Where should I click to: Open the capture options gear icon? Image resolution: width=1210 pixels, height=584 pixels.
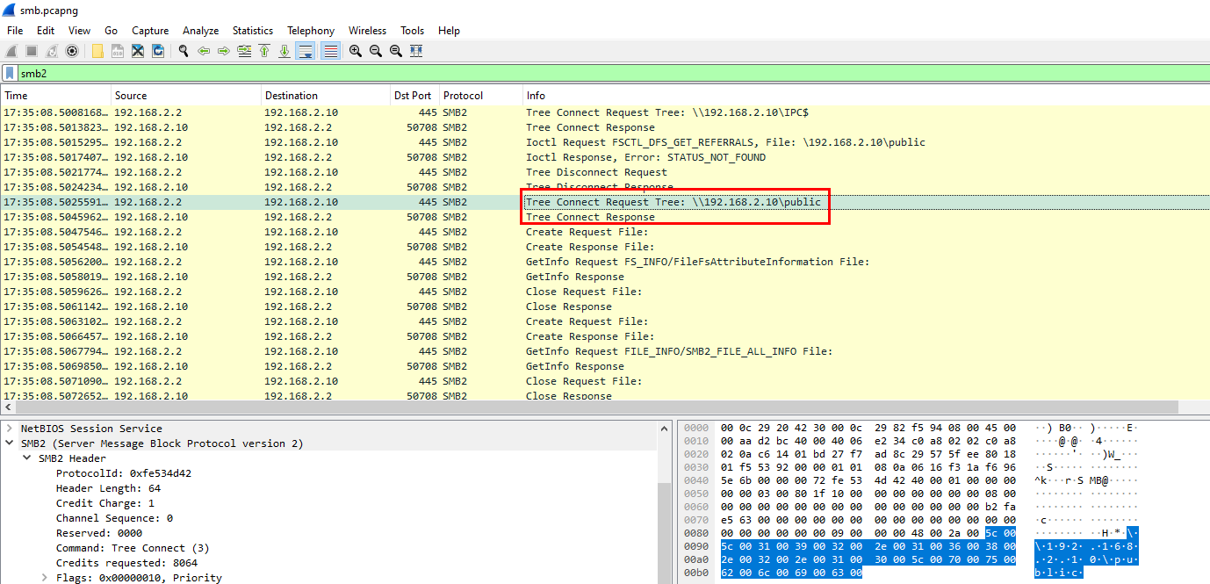tap(72, 51)
